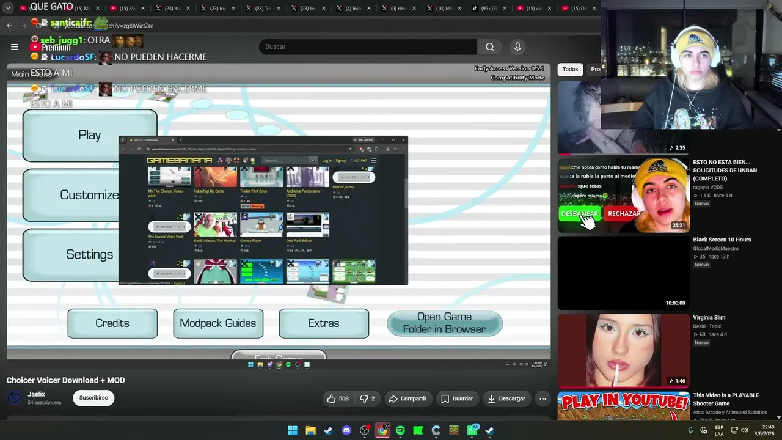Open GlobalMediaMaestro channel link

[716, 248]
